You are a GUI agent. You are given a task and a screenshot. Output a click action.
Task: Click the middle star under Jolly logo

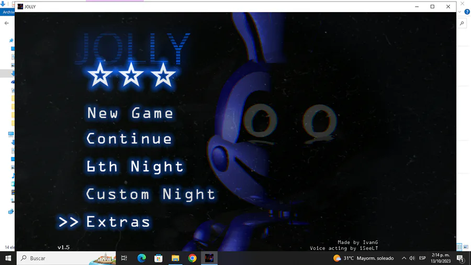131,75
